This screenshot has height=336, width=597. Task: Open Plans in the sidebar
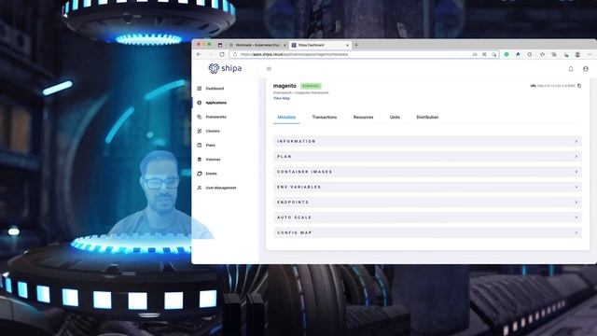point(210,146)
